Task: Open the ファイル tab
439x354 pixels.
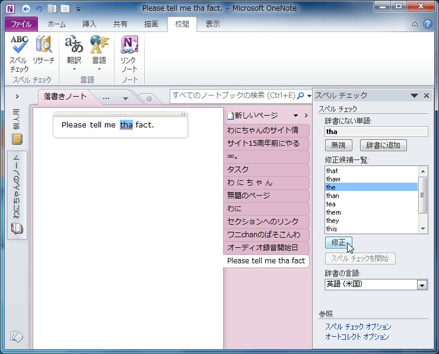Action: [21, 24]
